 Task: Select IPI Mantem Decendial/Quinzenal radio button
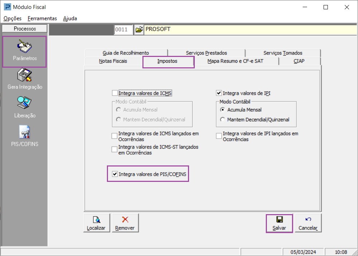click(x=222, y=120)
